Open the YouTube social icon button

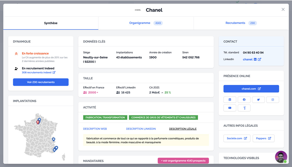[x=230, y=108]
